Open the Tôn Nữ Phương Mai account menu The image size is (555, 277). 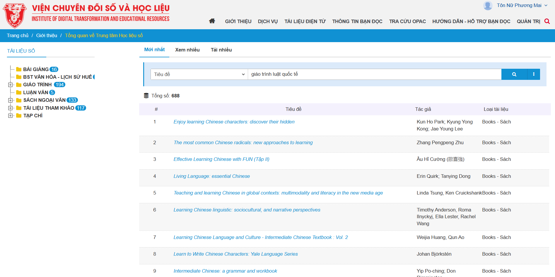coord(522,6)
